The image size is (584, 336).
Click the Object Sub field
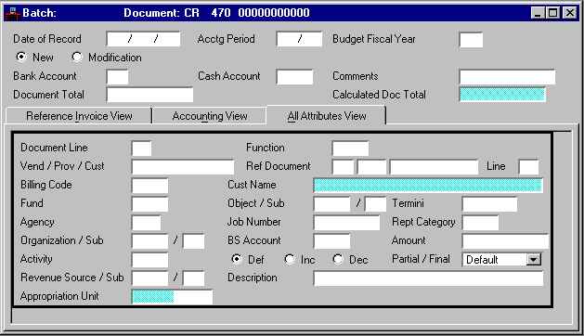(x=375, y=204)
